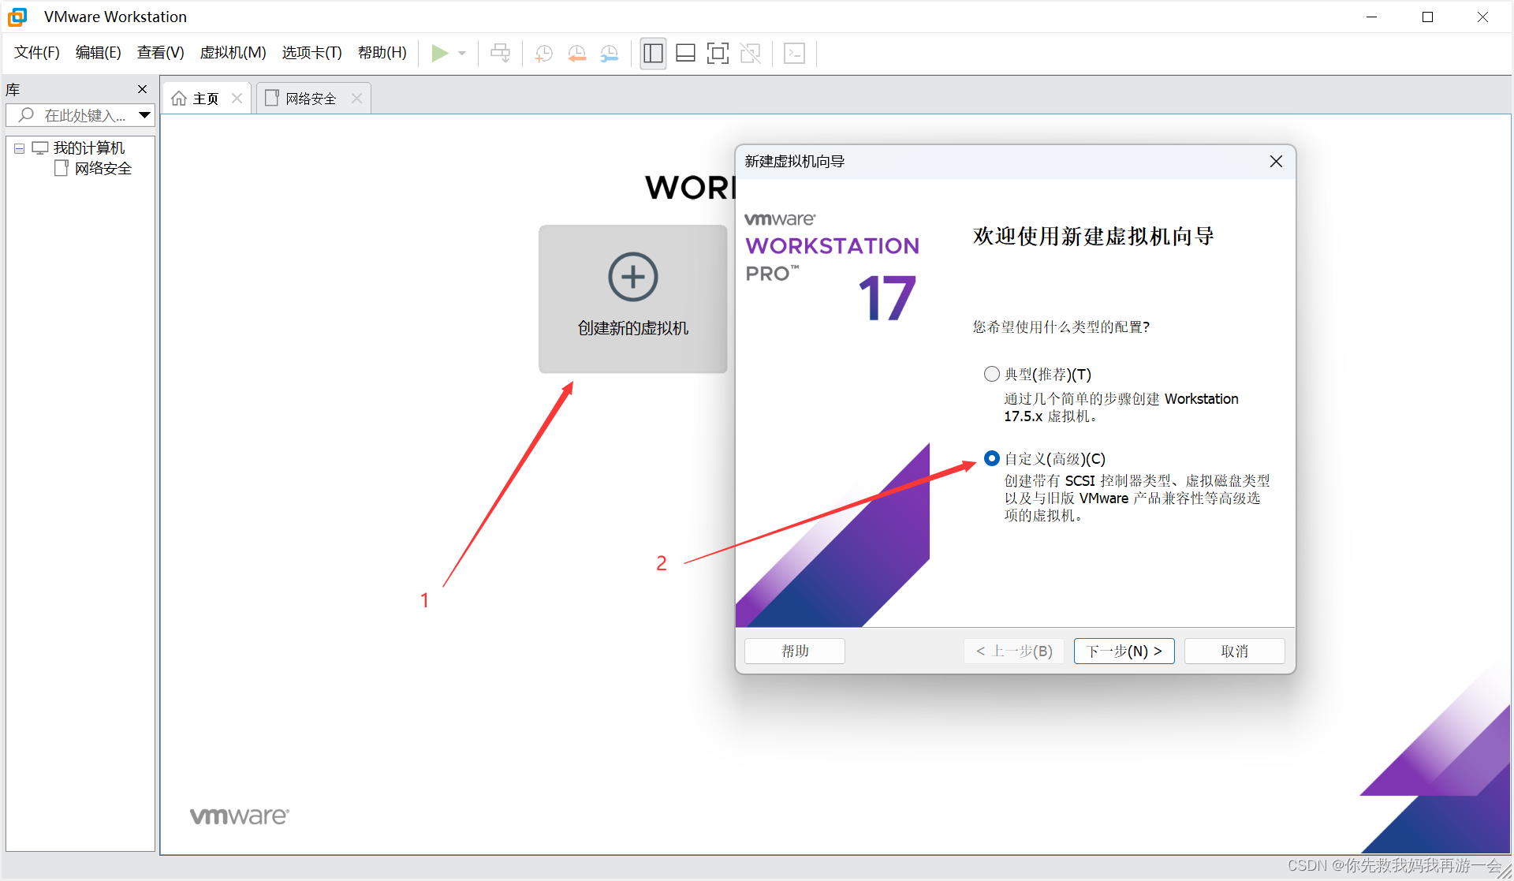The width and height of the screenshot is (1514, 881).
Task: Open the Snapshot Manager toolbar icon
Action: pos(609,53)
